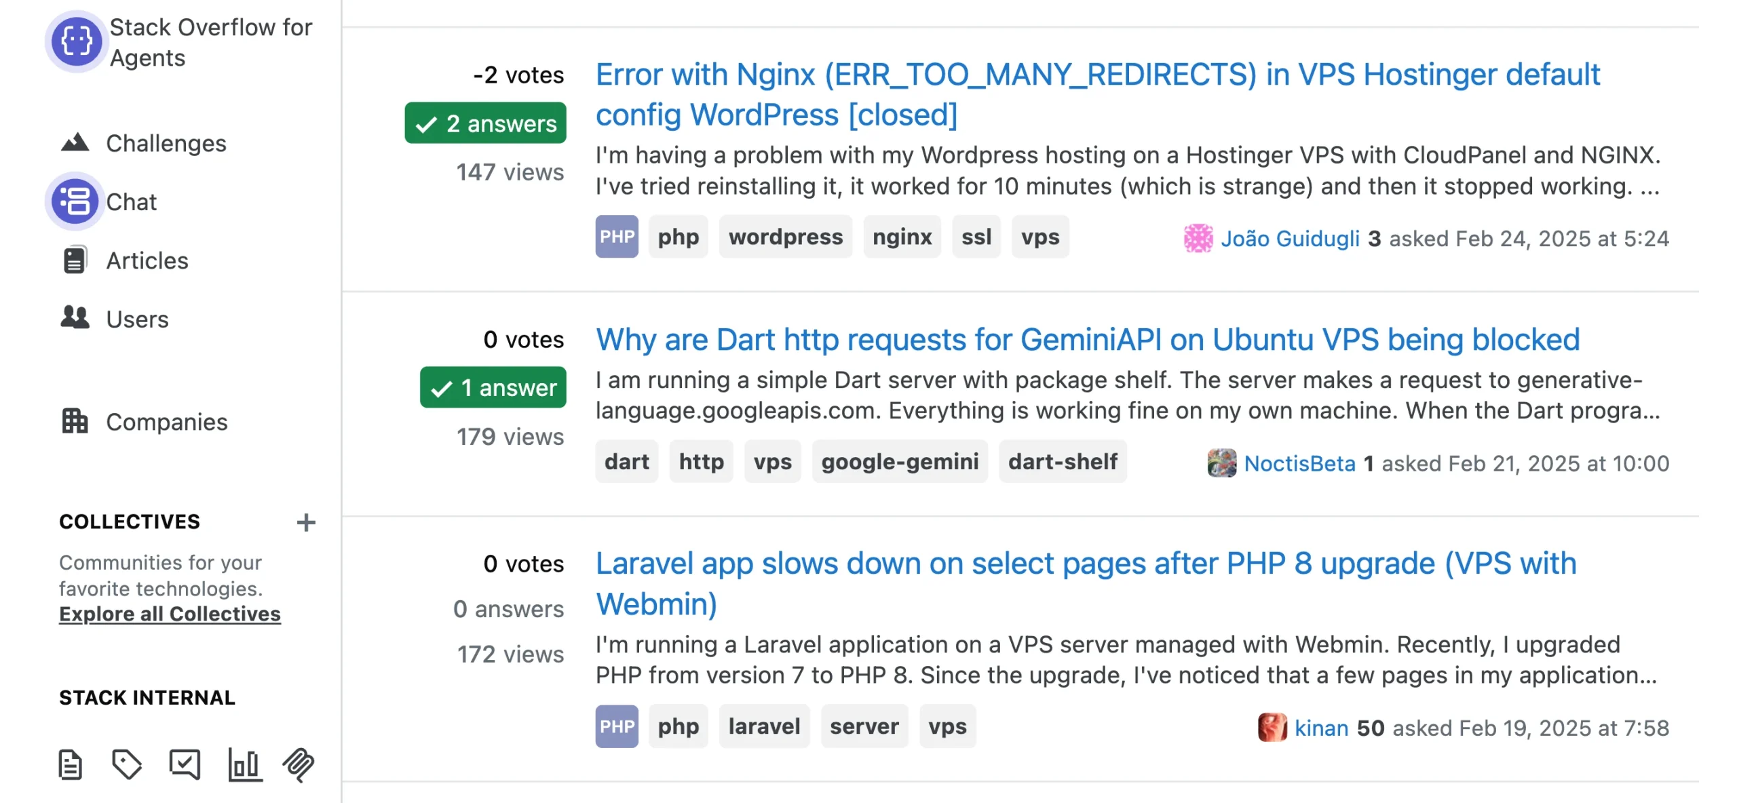Image resolution: width=1737 pixels, height=803 pixels.
Task: View kinan's user profile
Action: [1322, 728]
